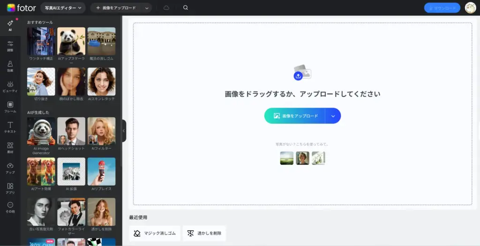Open the 効果 effects sidebar tab
This screenshot has width=480, height=246.
10,67
